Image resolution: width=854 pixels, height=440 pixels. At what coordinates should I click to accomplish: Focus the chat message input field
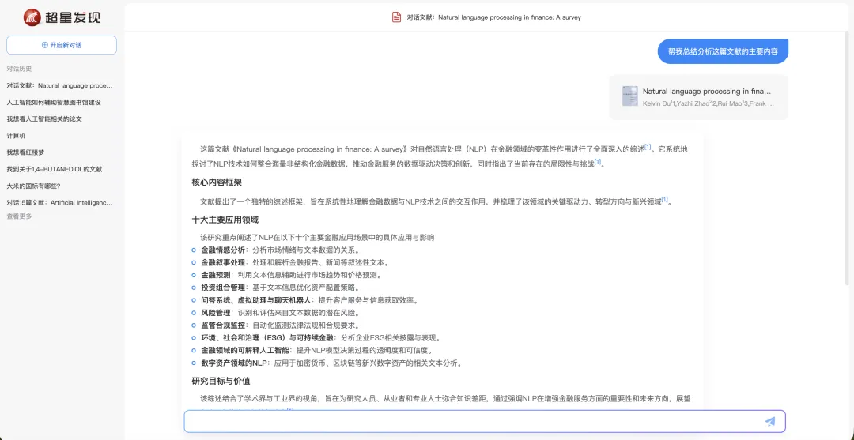point(485,421)
